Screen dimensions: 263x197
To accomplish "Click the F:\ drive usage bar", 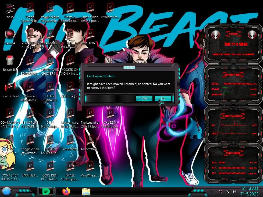I will click(x=232, y=168).
